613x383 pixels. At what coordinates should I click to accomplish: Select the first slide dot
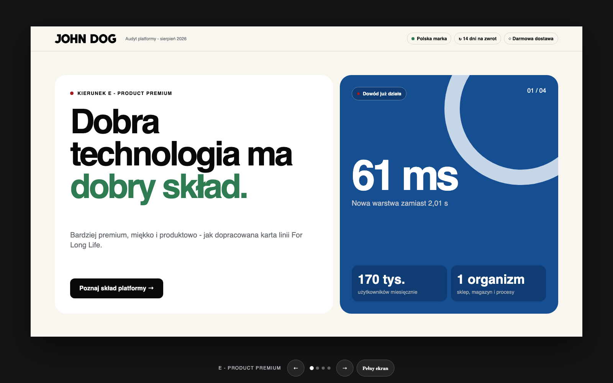point(311,368)
